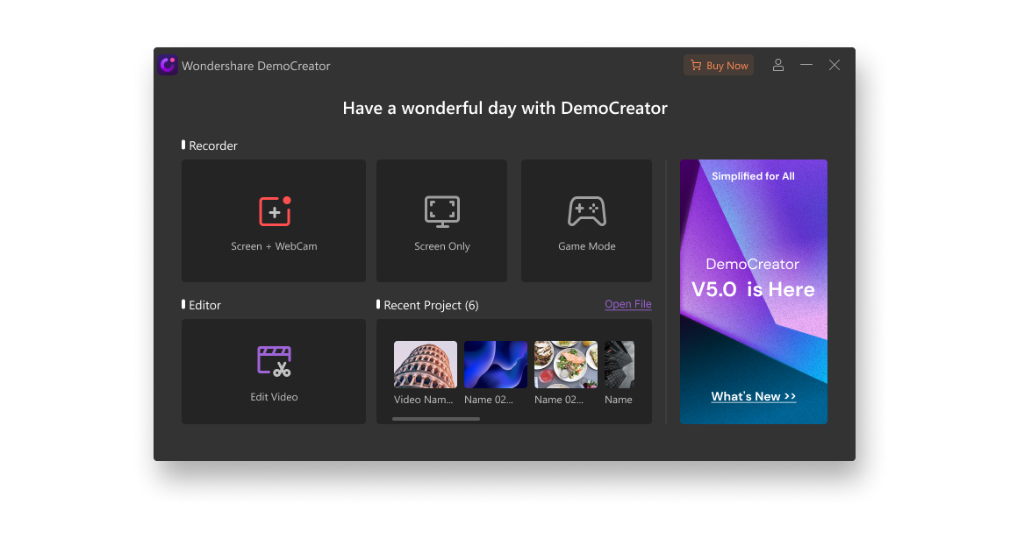Start a Screen + WebCam recording
Viewport: 1010px width, 546px height.
tap(273, 221)
